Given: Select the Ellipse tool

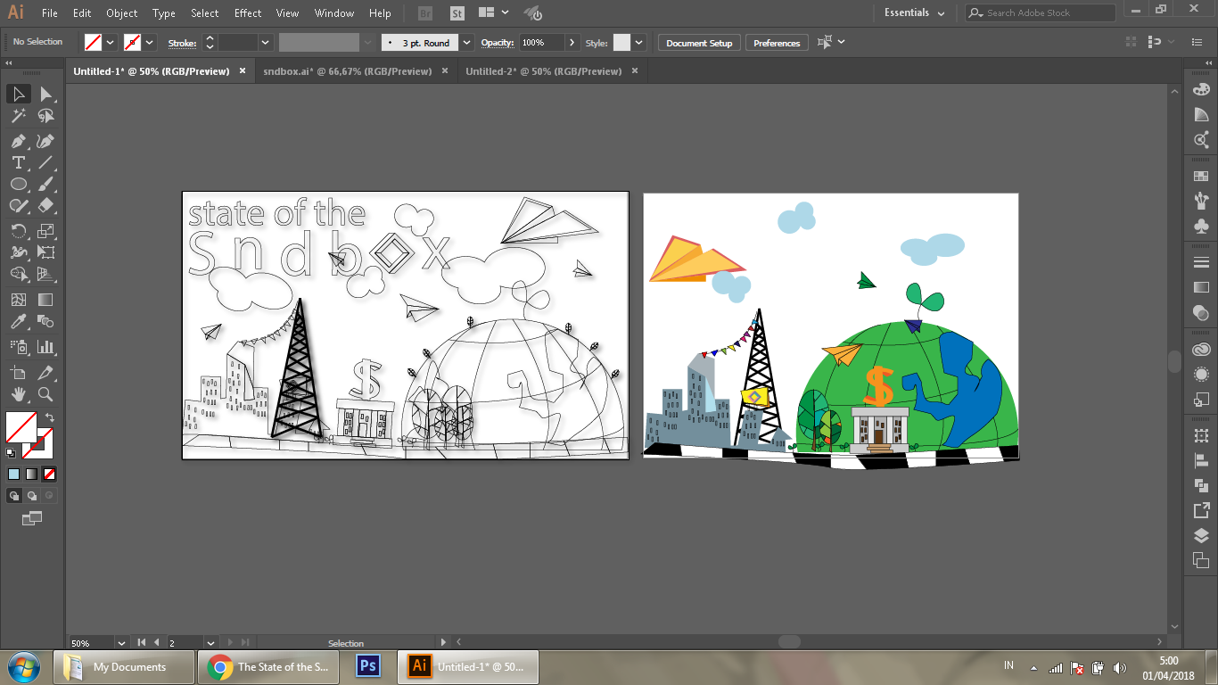Looking at the screenshot, I should pyautogui.click(x=18, y=184).
